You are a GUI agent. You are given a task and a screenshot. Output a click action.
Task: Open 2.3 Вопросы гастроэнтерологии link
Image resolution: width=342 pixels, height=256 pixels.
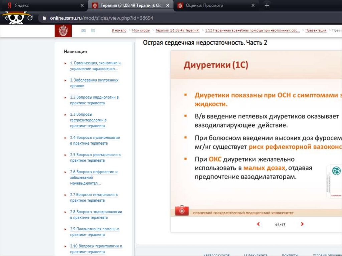click(88, 120)
